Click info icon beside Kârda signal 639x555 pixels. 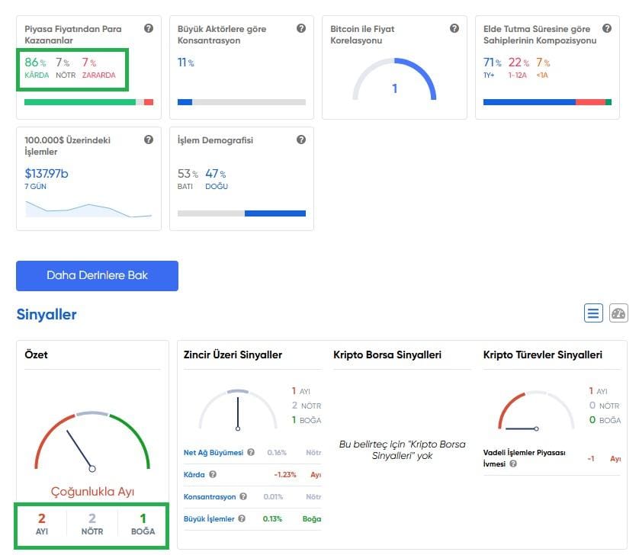click(x=213, y=475)
